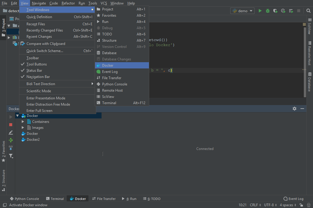Select the Debug icon in the toolbar
Screen dimensions: 313x208
pos(268,10)
